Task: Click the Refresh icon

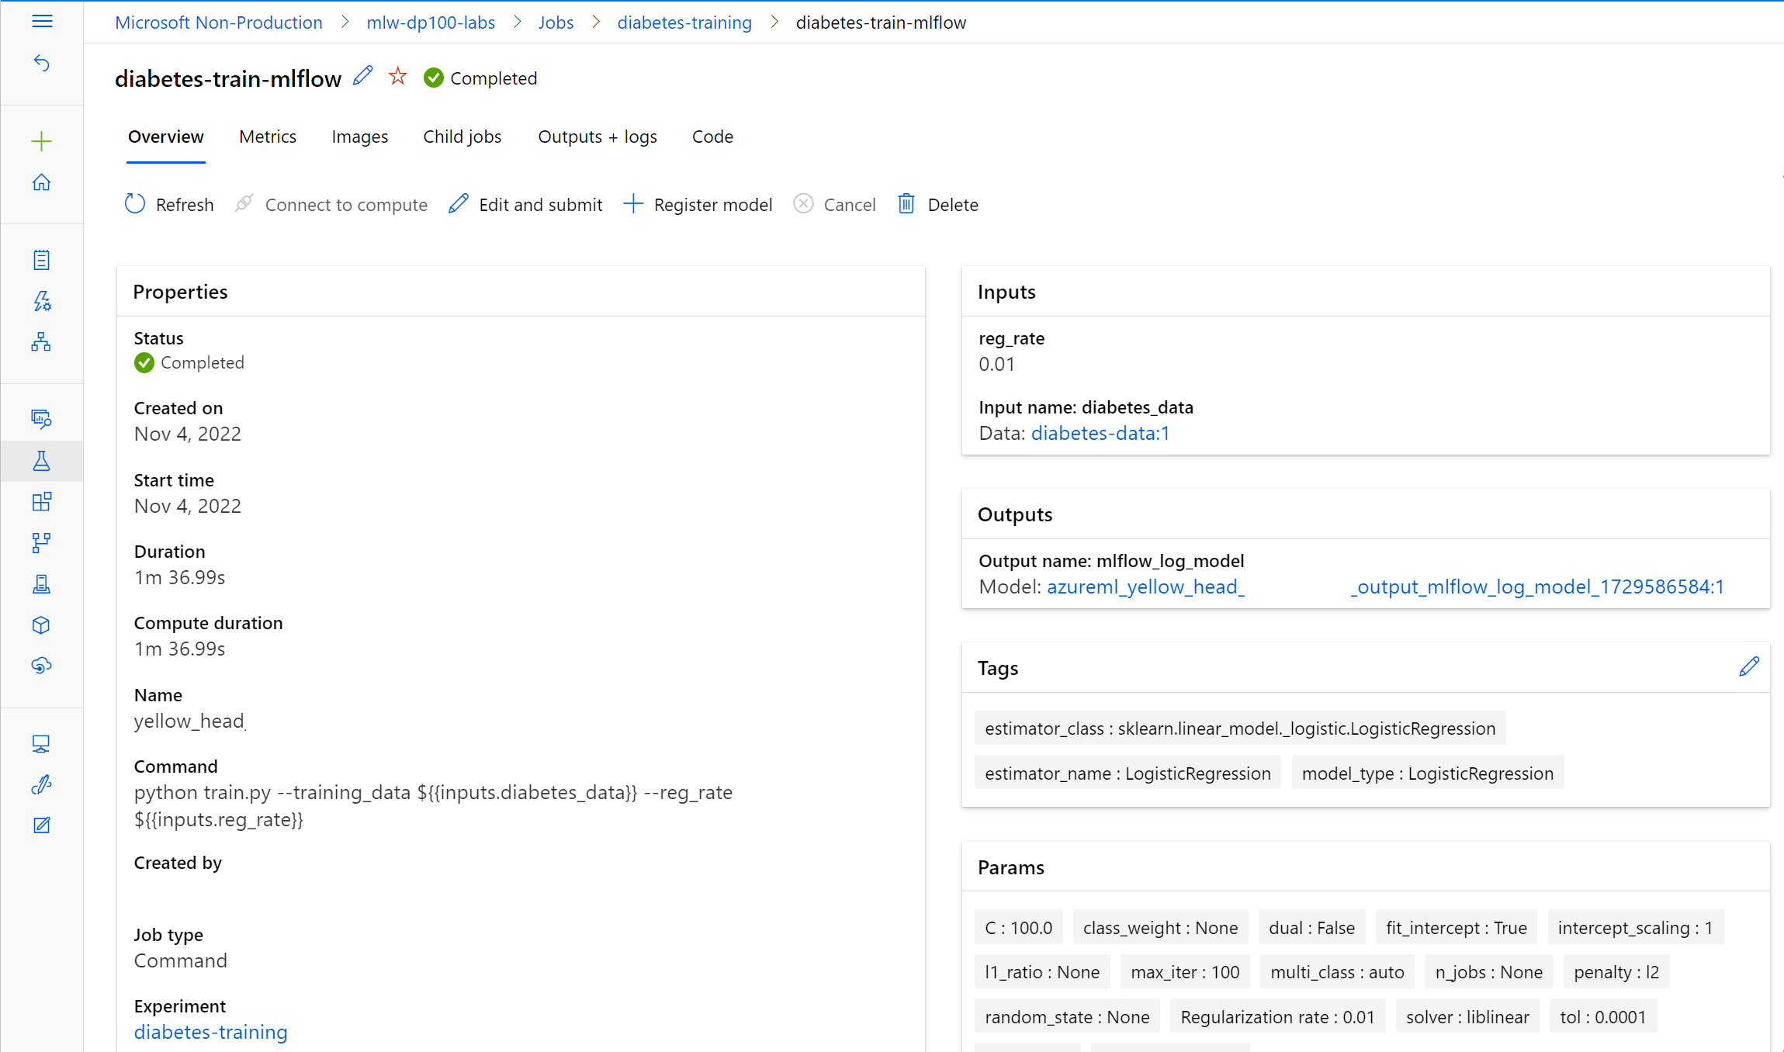Action: (135, 204)
